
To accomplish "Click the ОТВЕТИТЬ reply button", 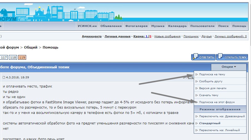I will 203,57.
